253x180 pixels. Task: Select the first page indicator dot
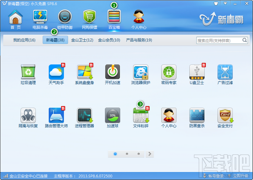point(115,154)
